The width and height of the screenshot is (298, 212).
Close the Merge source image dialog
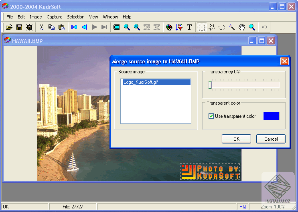pyautogui.click(x=284, y=61)
